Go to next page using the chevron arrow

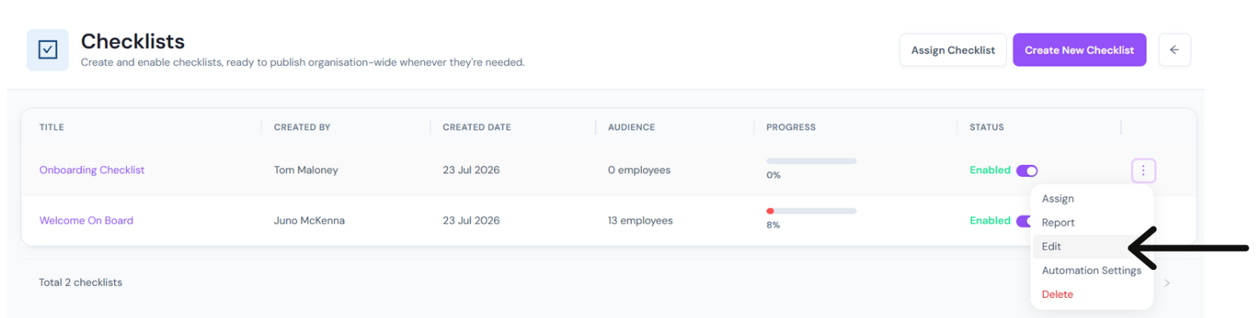point(1167,283)
